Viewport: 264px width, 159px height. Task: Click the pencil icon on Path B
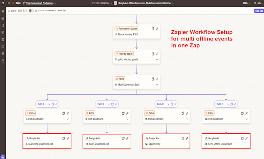116,104
